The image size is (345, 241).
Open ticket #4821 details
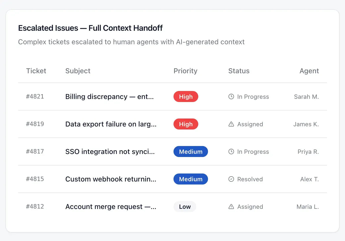[x=35, y=96]
